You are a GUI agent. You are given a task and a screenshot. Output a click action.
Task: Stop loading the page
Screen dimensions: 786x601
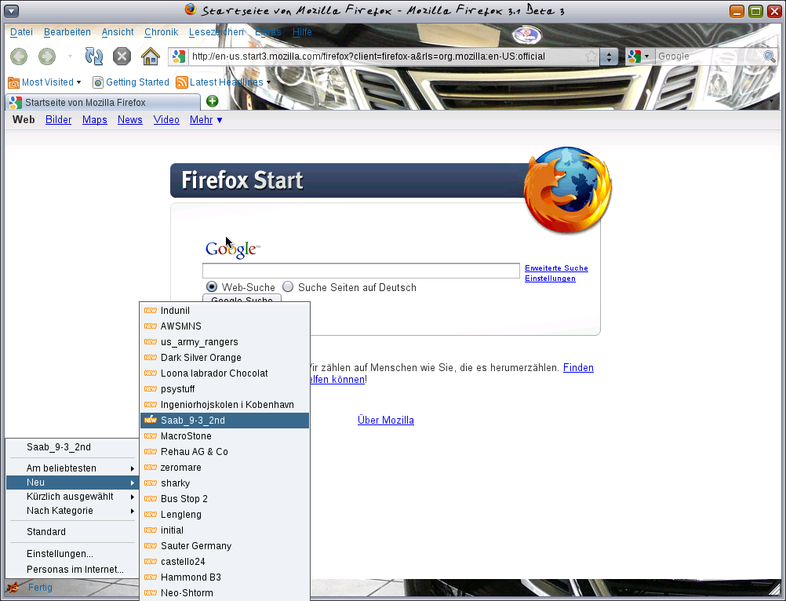122,56
